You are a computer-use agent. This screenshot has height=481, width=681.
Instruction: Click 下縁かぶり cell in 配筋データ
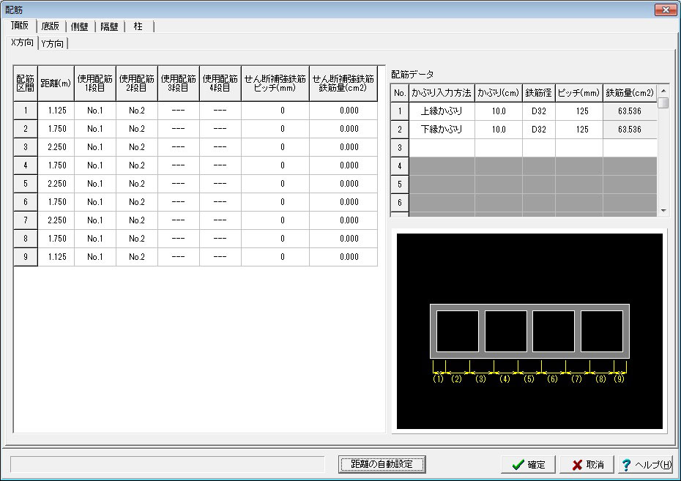click(x=442, y=130)
